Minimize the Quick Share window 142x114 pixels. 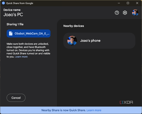click(119, 3)
